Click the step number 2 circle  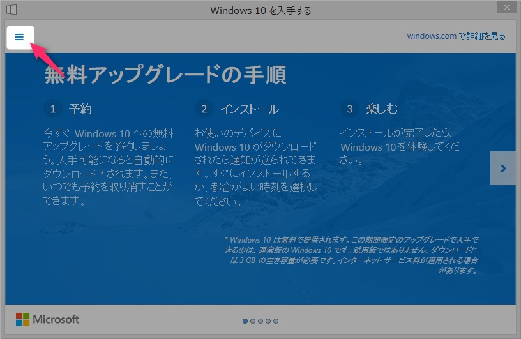pyautogui.click(x=204, y=109)
